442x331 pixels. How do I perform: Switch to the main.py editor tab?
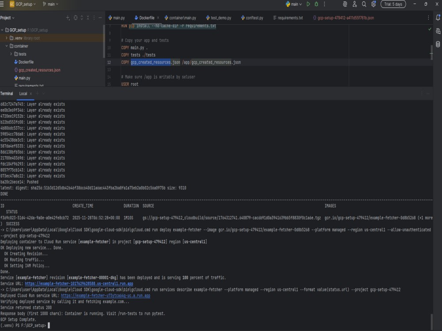pyautogui.click(x=116, y=18)
